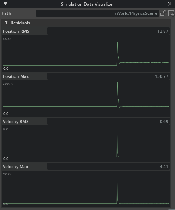Click the Path input field

tap(98, 13)
